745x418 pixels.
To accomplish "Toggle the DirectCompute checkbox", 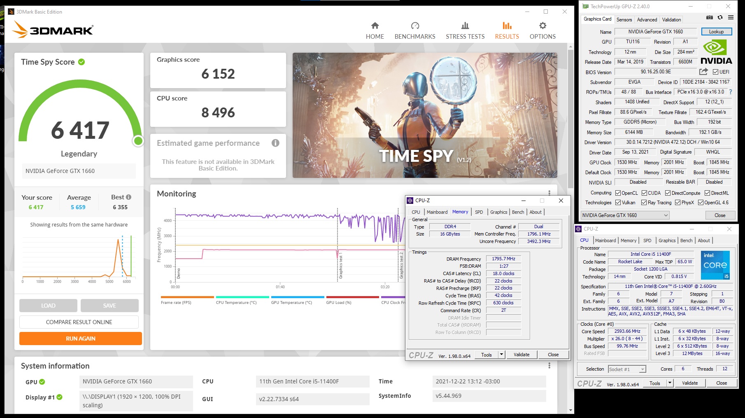I will tap(668, 193).
